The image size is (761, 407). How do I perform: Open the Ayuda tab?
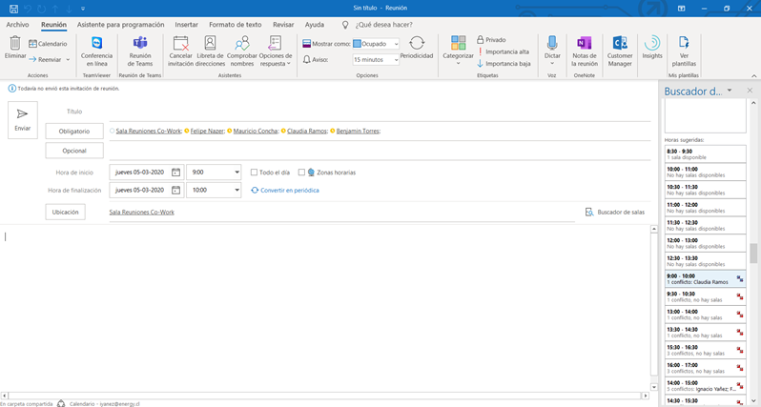click(x=315, y=25)
